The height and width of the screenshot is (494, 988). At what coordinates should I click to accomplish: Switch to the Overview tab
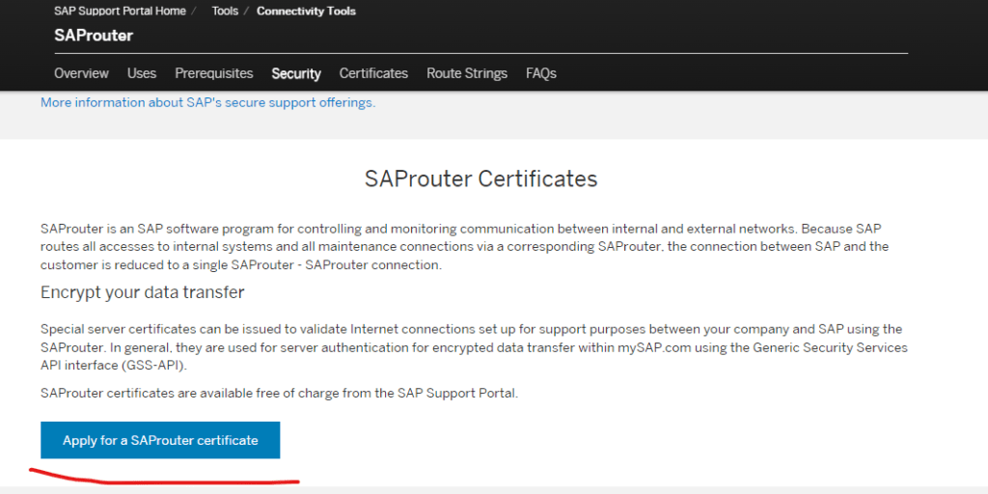click(81, 73)
